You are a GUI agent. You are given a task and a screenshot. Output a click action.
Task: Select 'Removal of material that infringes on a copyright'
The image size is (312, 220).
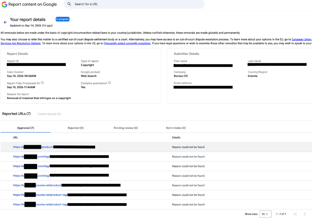[x=39, y=98]
